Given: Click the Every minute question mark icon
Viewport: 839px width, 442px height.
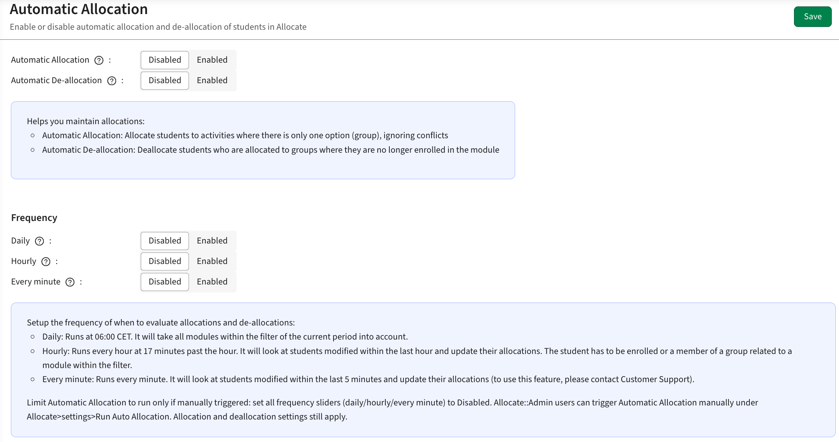Looking at the screenshot, I should [70, 282].
